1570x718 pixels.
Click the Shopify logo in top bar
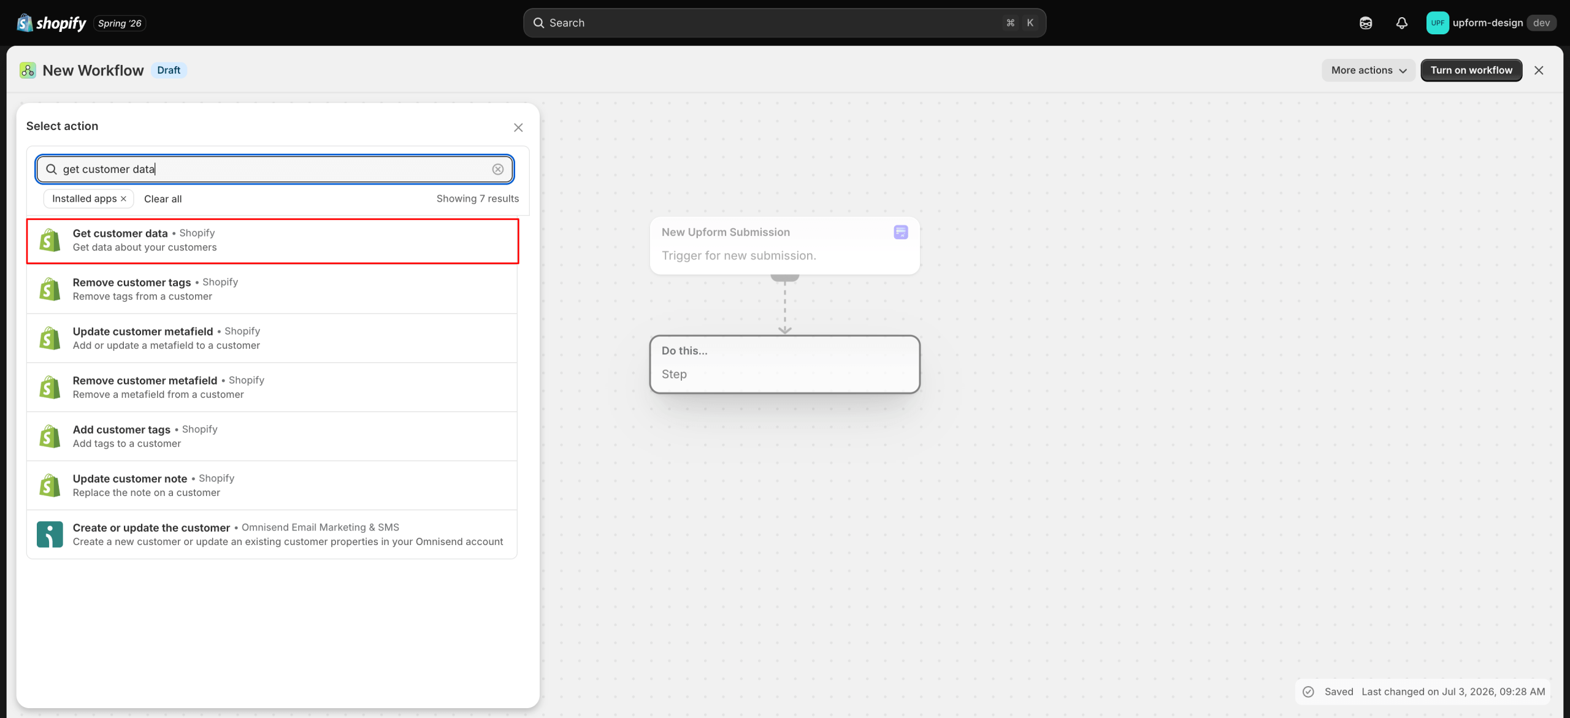point(52,23)
